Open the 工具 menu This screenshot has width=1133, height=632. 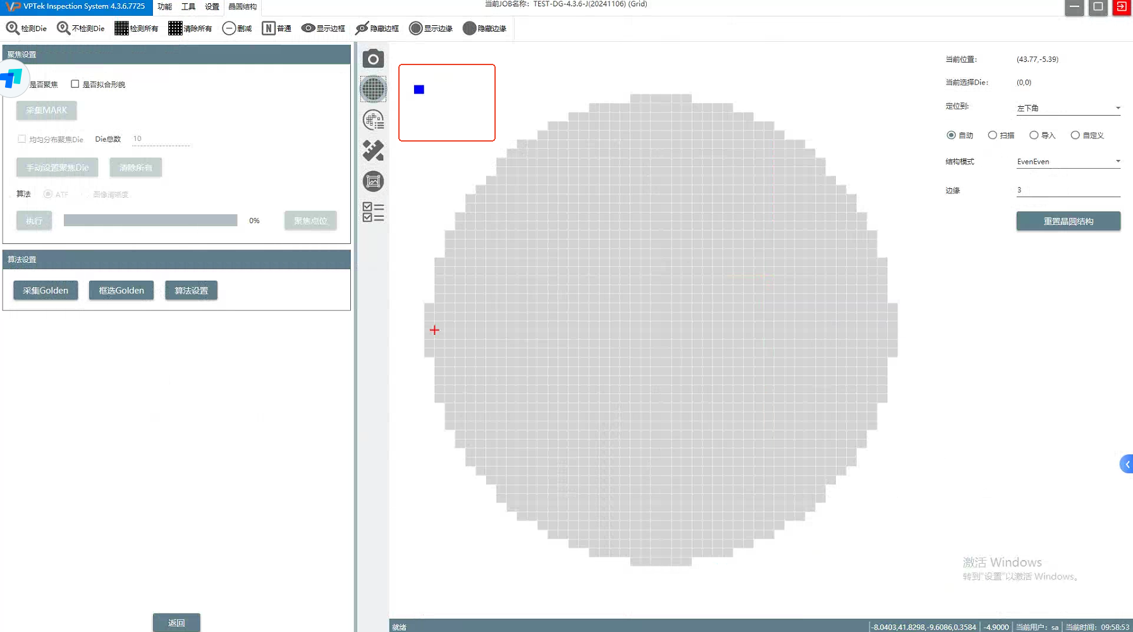tap(188, 7)
